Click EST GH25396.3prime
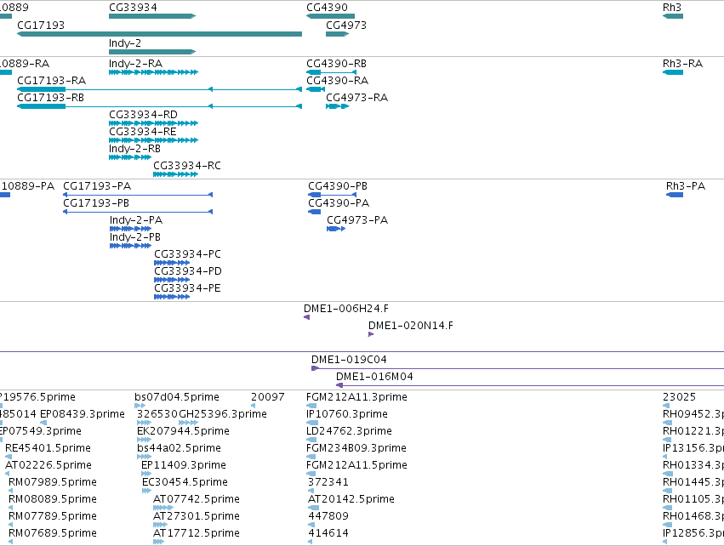This screenshot has width=724, height=546. [x=188, y=423]
